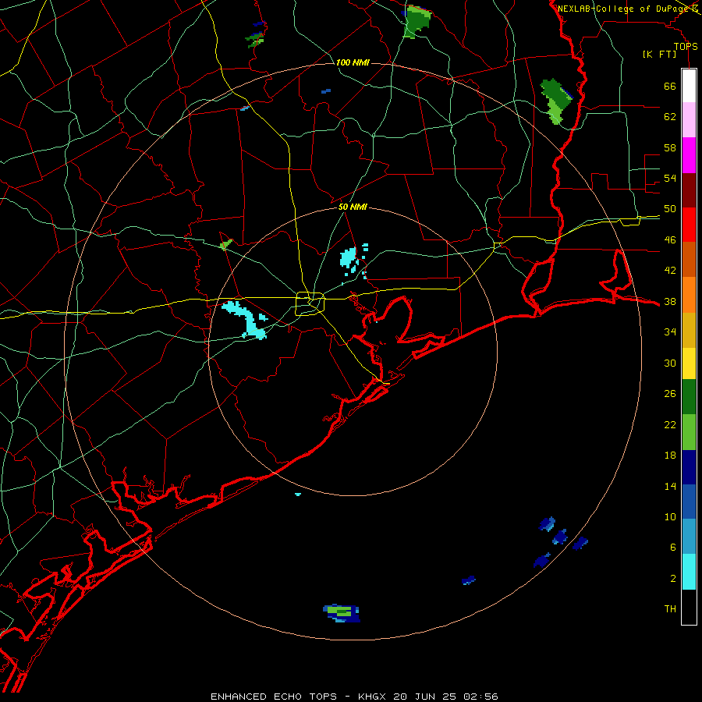Click the 50 NMI range ring label
The height and width of the screenshot is (702, 702).
(x=353, y=207)
